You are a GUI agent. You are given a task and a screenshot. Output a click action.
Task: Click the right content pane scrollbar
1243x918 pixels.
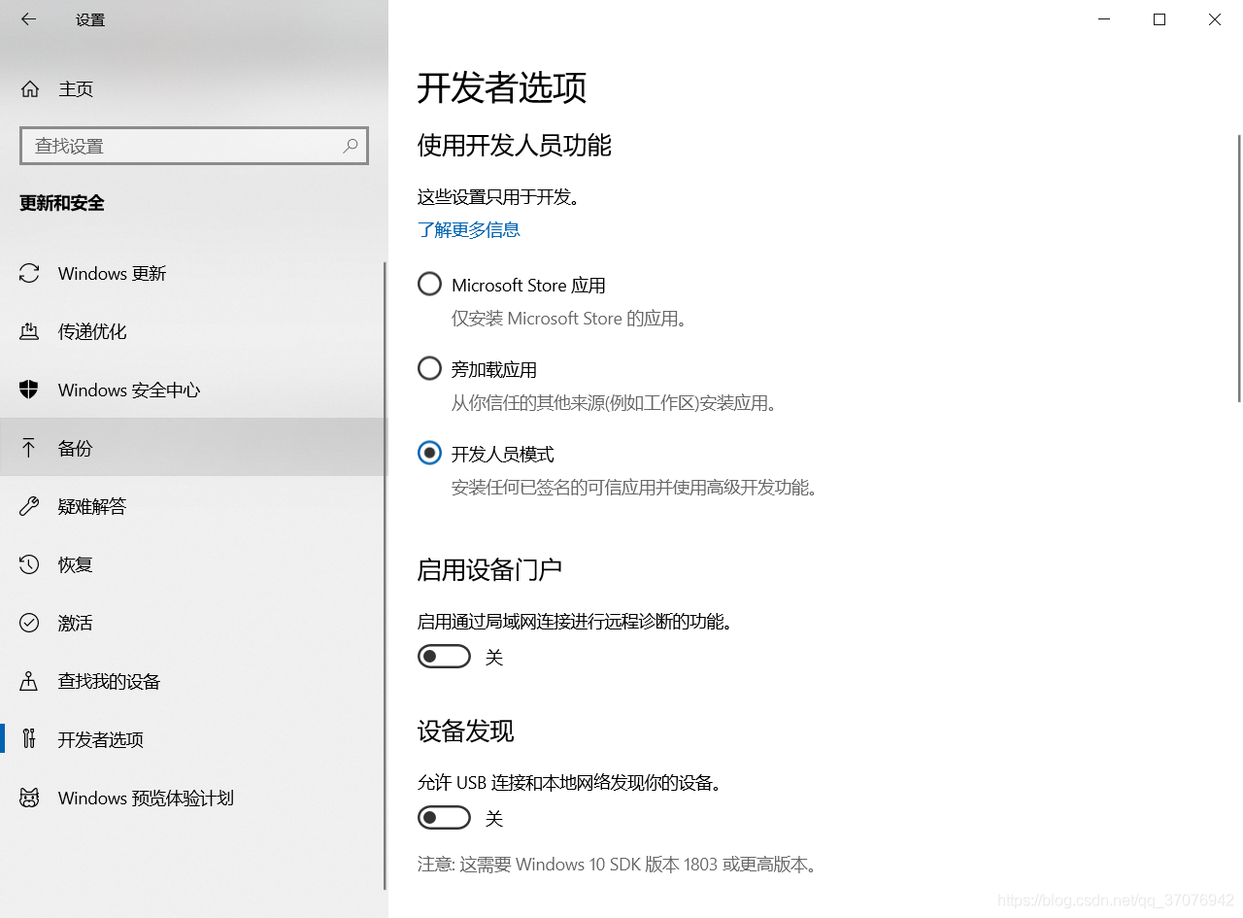click(x=1239, y=268)
